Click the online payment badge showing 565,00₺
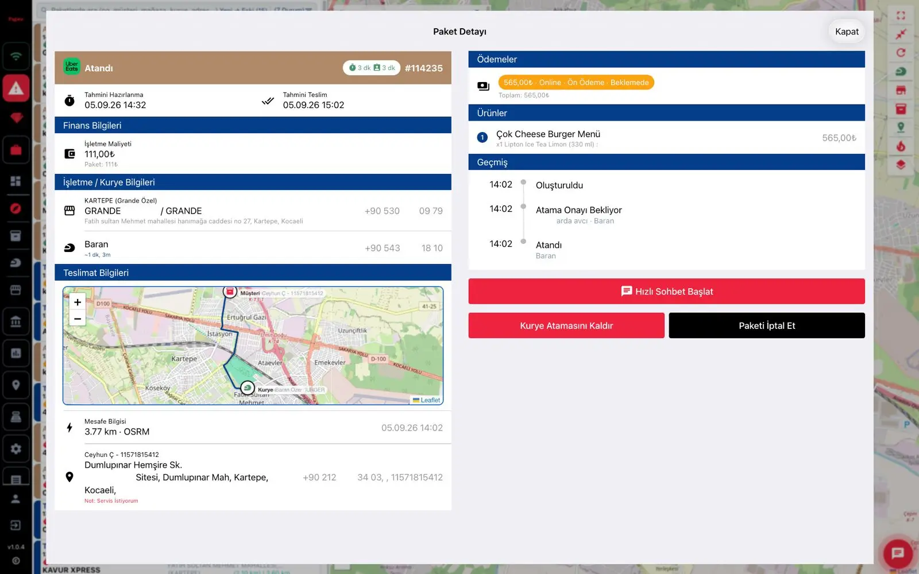The image size is (919, 574). point(576,83)
